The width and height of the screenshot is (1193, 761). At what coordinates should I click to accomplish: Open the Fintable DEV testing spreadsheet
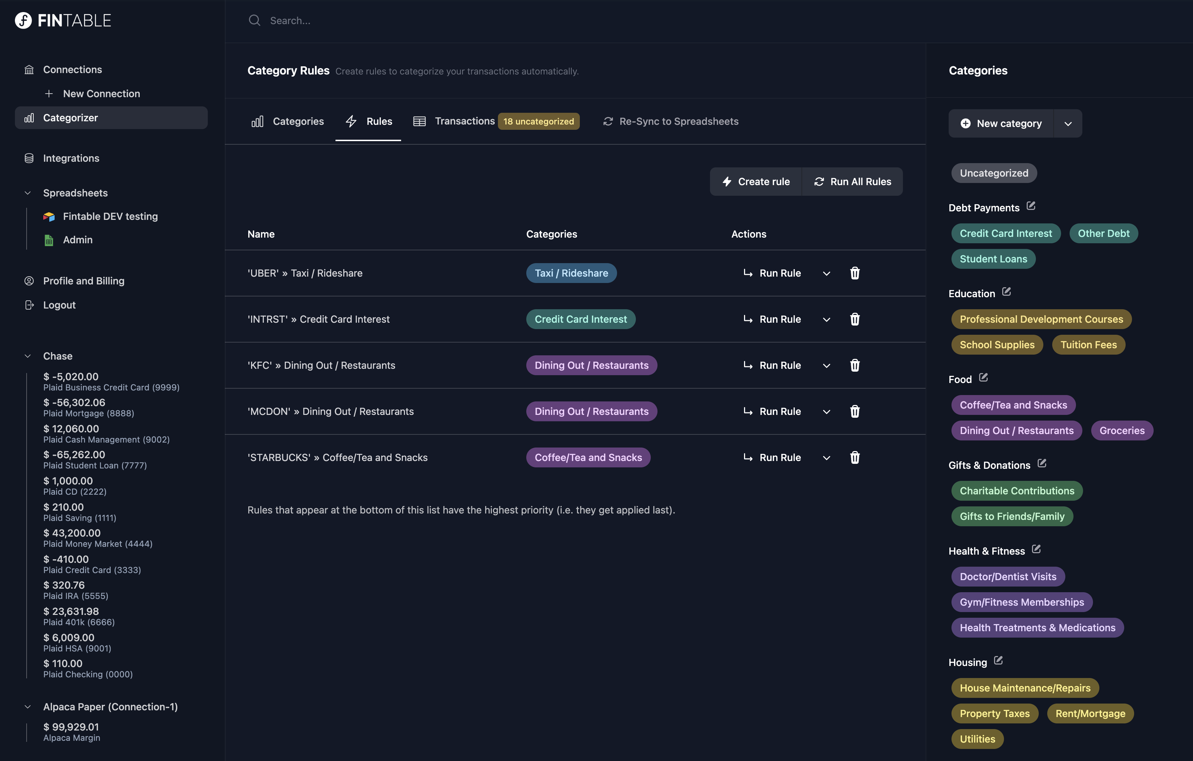pos(110,217)
